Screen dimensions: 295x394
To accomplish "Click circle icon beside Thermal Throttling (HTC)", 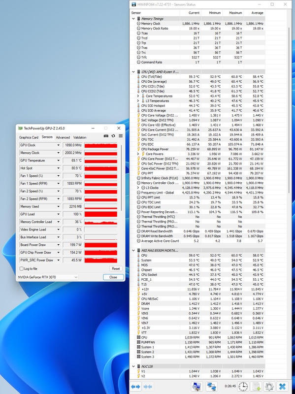I will click(138, 217).
